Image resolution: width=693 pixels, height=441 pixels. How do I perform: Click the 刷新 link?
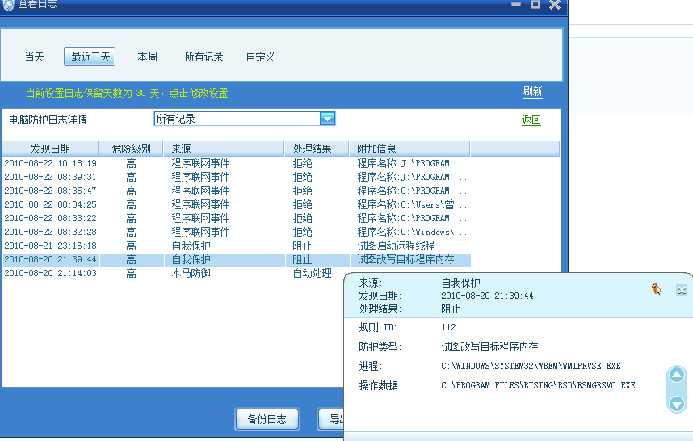point(532,92)
